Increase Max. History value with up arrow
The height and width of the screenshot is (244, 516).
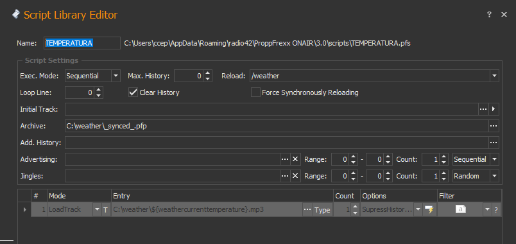tap(207, 73)
